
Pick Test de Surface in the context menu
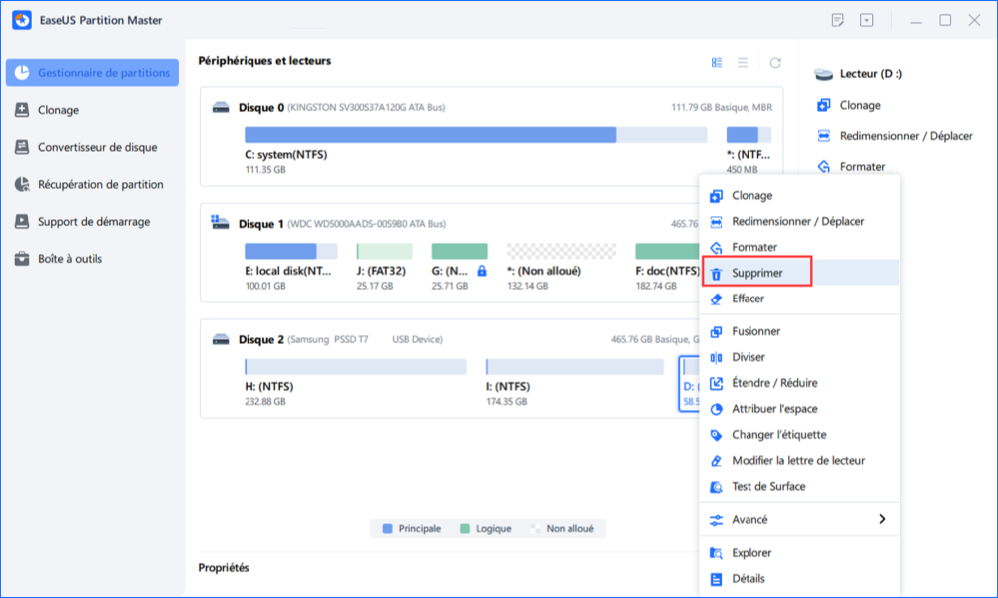pyautogui.click(x=767, y=487)
